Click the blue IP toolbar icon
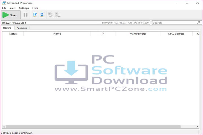The height and width of the screenshot is (135, 203). pos(35,15)
